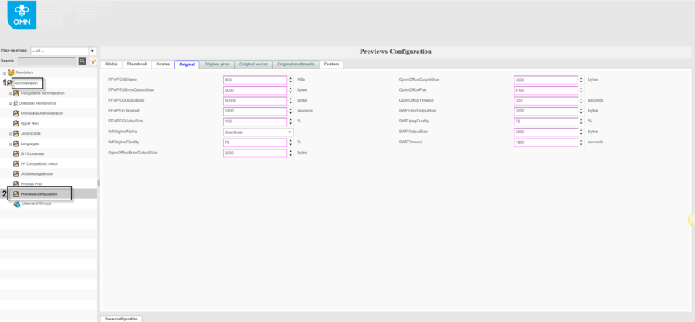The height and width of the screenshot is (322, 695).
Task: Click the OpenOfficePort value field
Action: pyautogui.click(x=546, y=90)
